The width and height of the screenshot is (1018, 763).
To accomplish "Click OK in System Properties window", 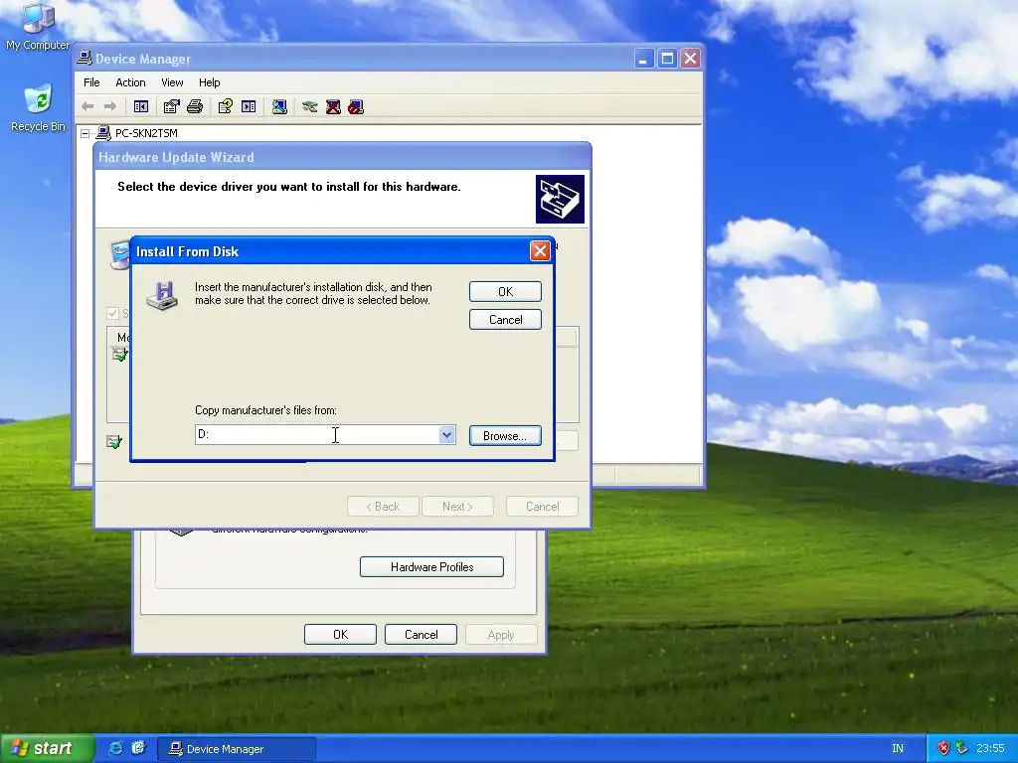I will click(x=340, y=635).
